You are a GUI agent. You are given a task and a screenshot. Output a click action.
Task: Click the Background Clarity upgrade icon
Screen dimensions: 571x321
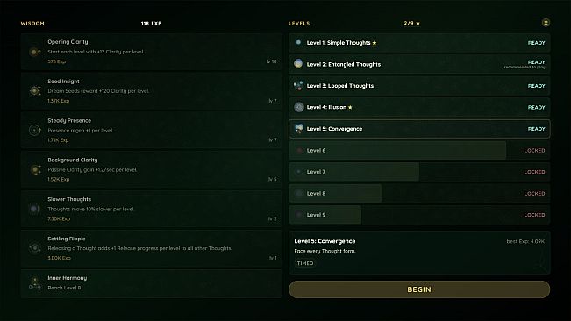[35, 169]
